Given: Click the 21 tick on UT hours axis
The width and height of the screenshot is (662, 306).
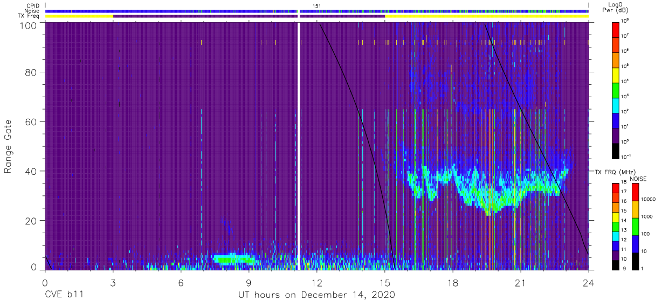Looking at the screenshot, I should pos(520,282).
